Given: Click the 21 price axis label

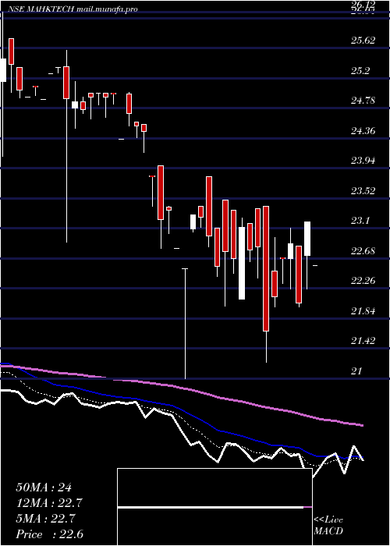Looking at the screenshot, I should 357,370.
